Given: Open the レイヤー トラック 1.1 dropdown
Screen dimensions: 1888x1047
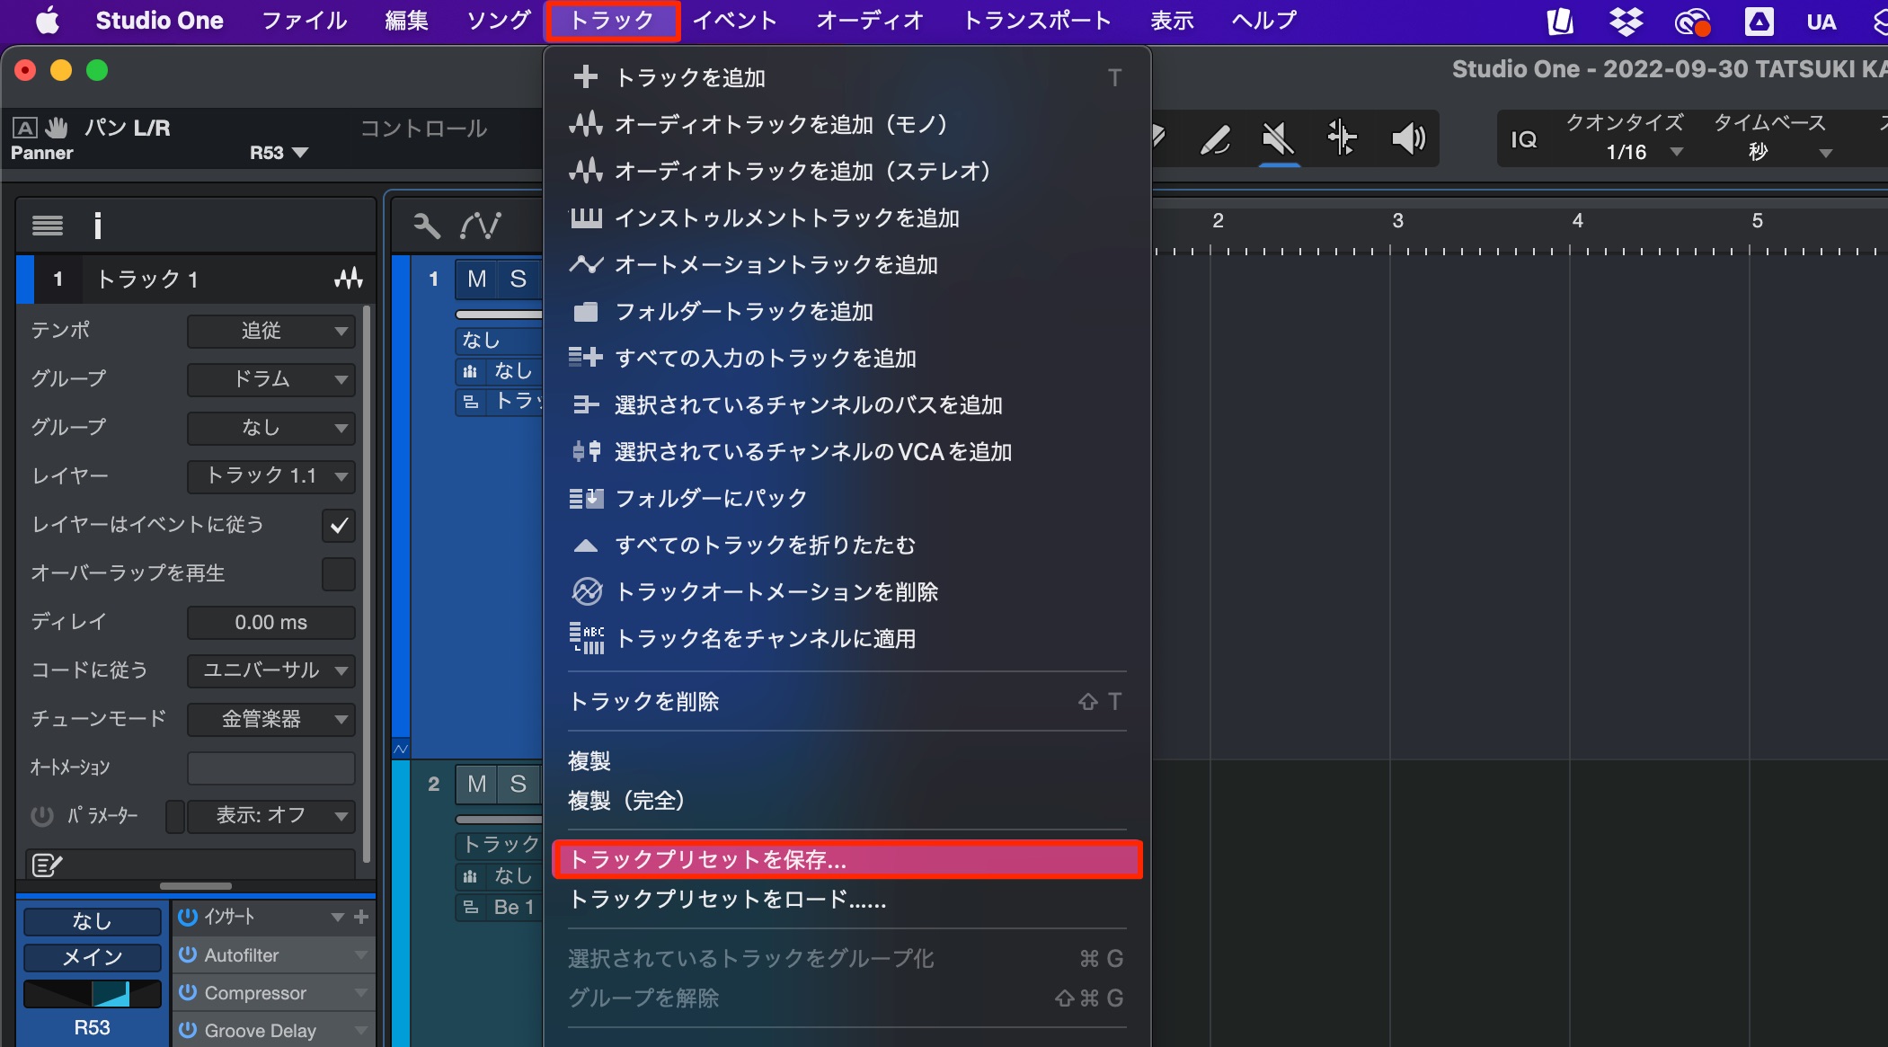Looking at the screenshot, I should click(271, 476).
